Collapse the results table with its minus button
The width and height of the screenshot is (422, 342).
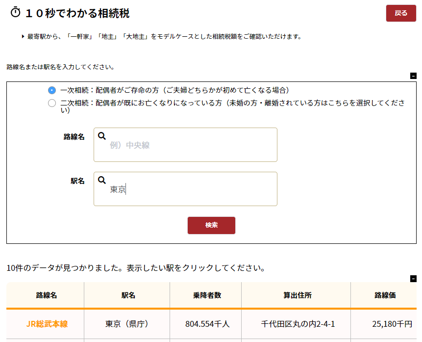tap(413, 279)
